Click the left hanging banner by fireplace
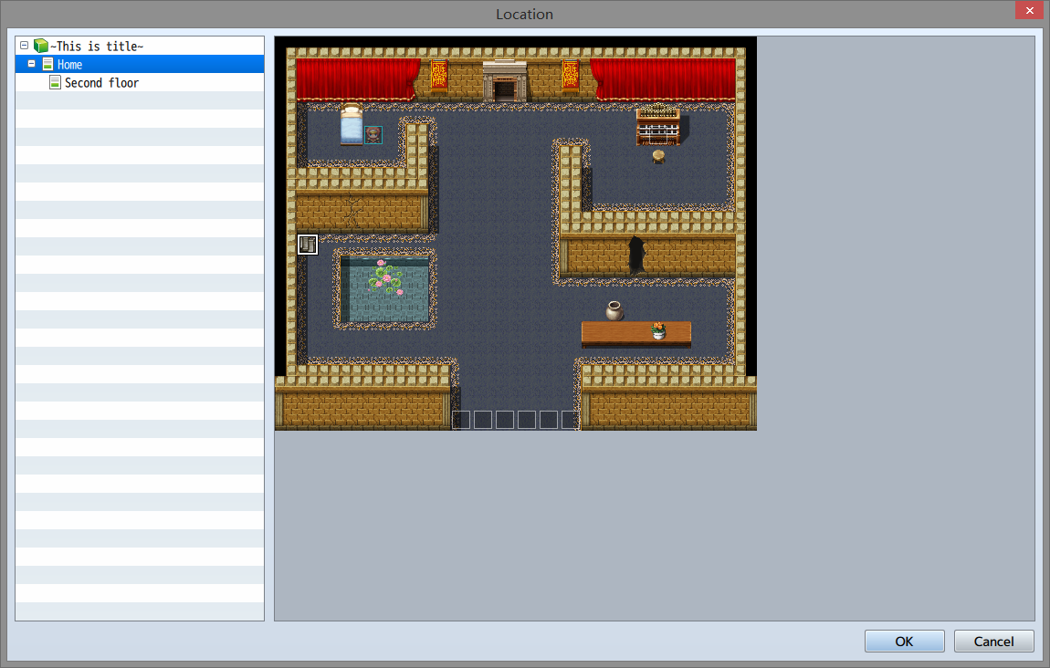1050x668 pixels. [x=438, y=74]
